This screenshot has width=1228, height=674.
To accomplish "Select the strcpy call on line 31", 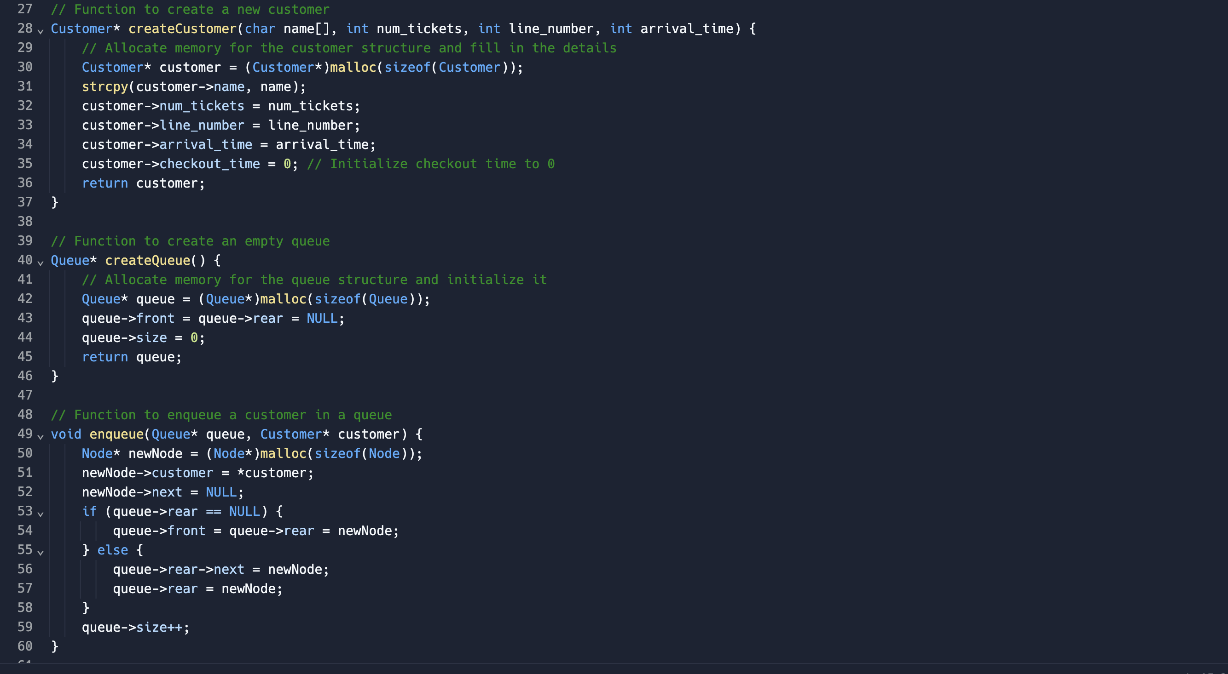I will tap(191, 87).
